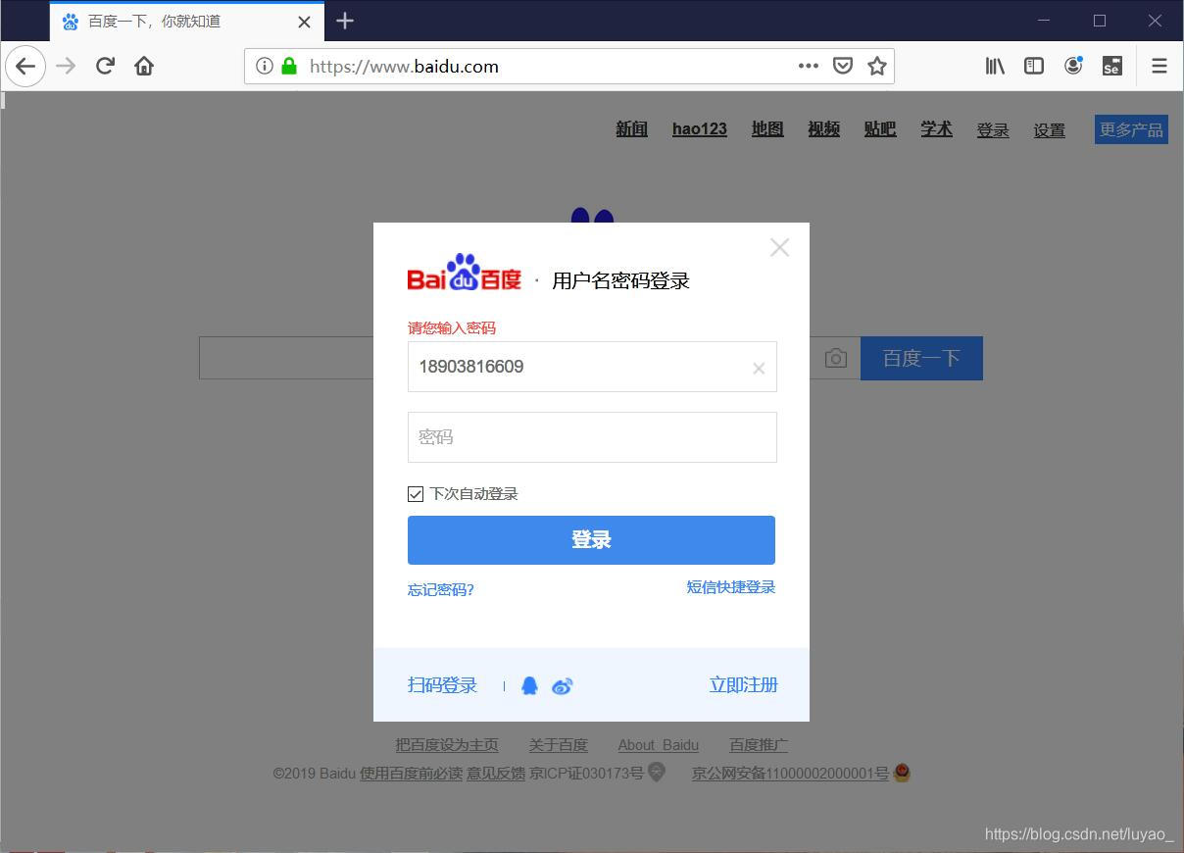Image resolution: width=1184 pixels, height=853 pixels.
Task: Click the red 请您输入密码 error message
Action: [452, 328]
